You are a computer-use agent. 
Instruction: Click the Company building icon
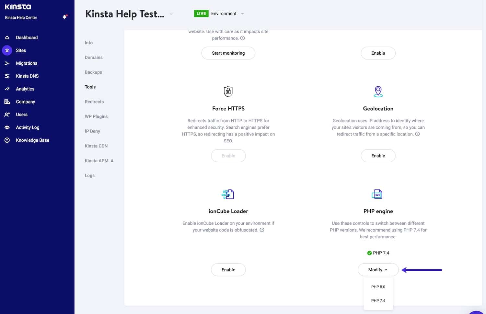[x=7, y=102]
